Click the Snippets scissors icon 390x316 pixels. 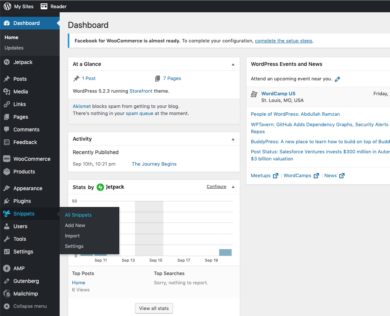click(x=7, y=214)
